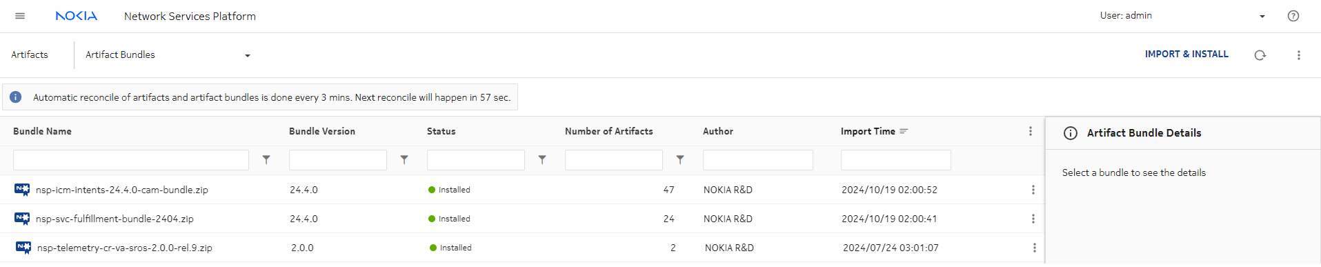
Task: Go to the Artifacts breadcrumb
Action: pos(30,55)
